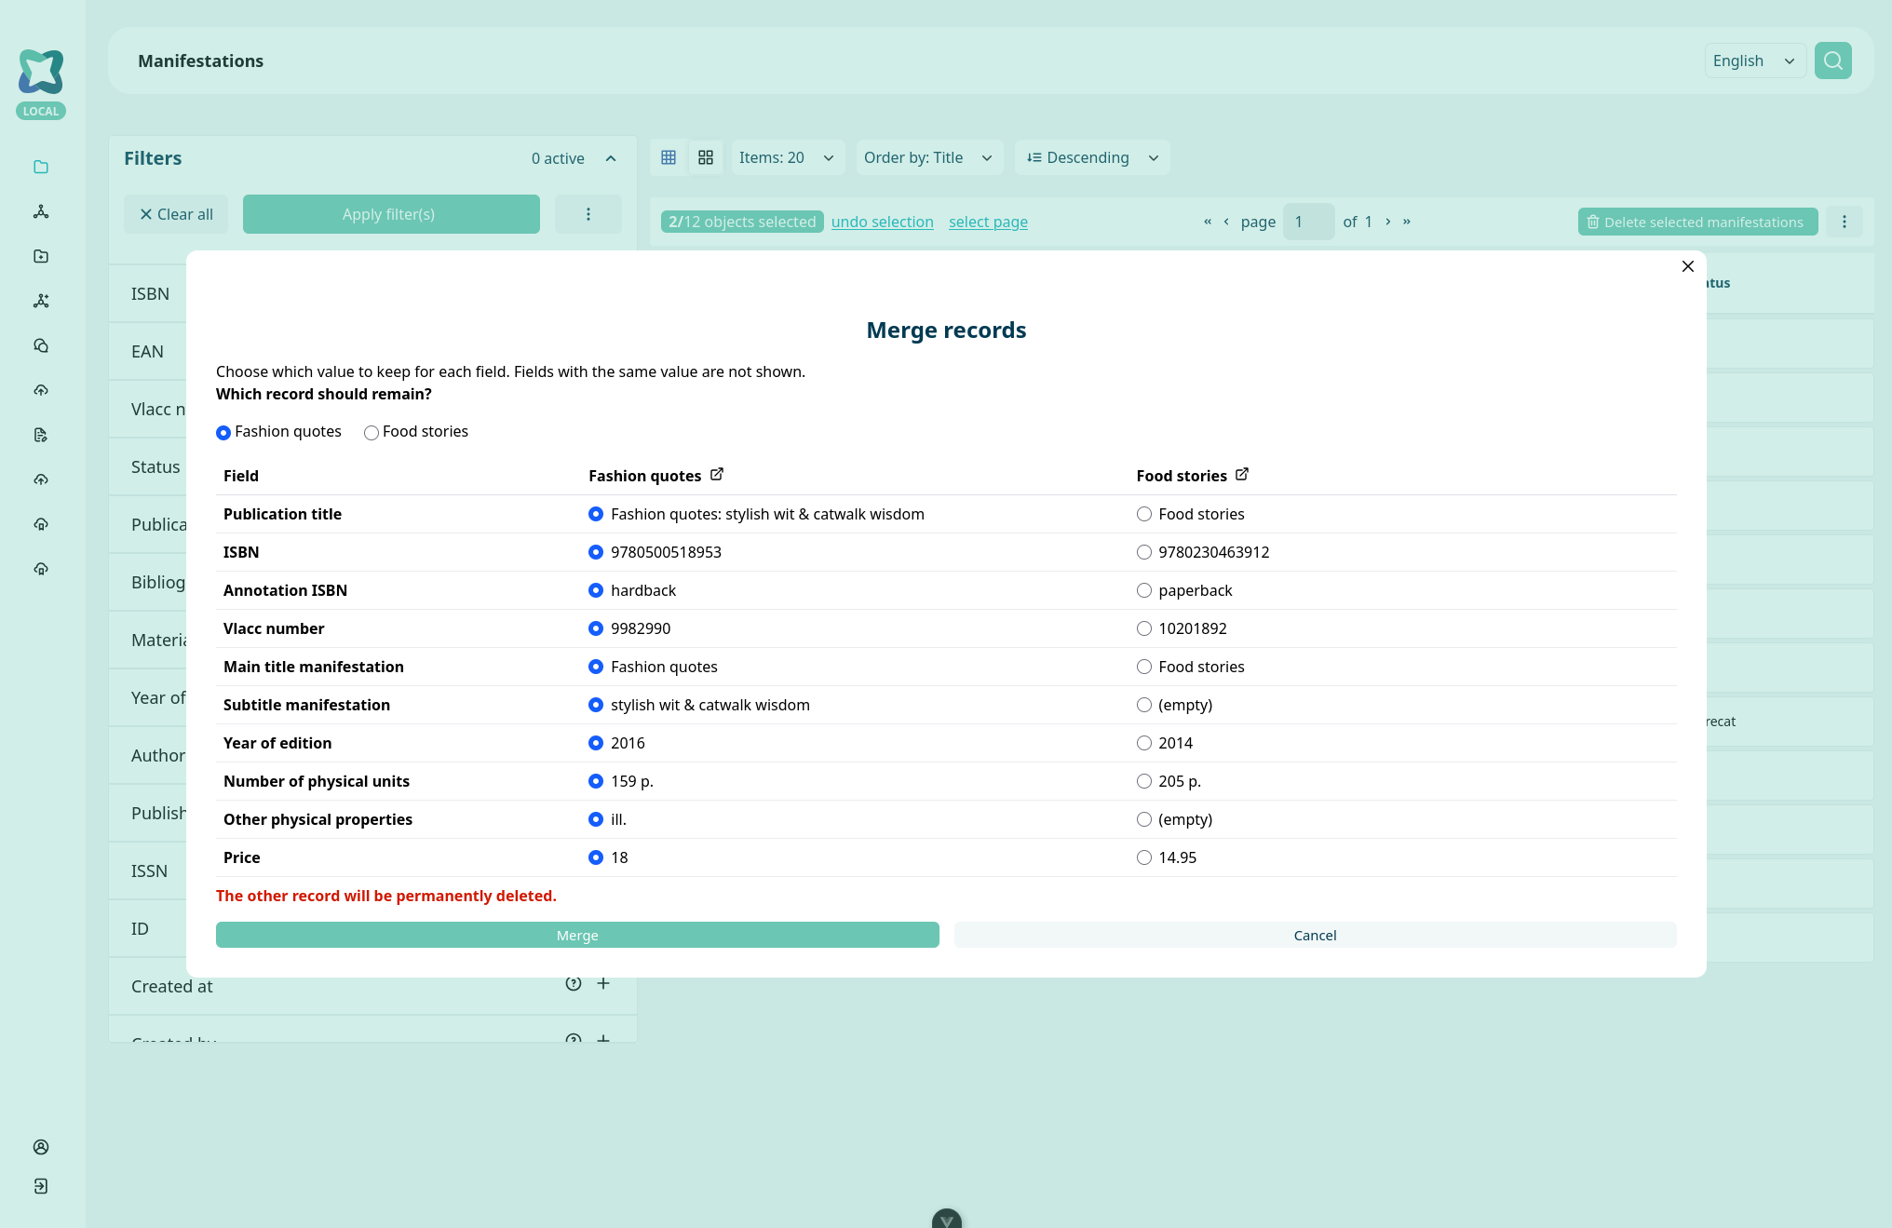
Task: Click Delete selected manifestations button
Action: (x=1697, y=222)
